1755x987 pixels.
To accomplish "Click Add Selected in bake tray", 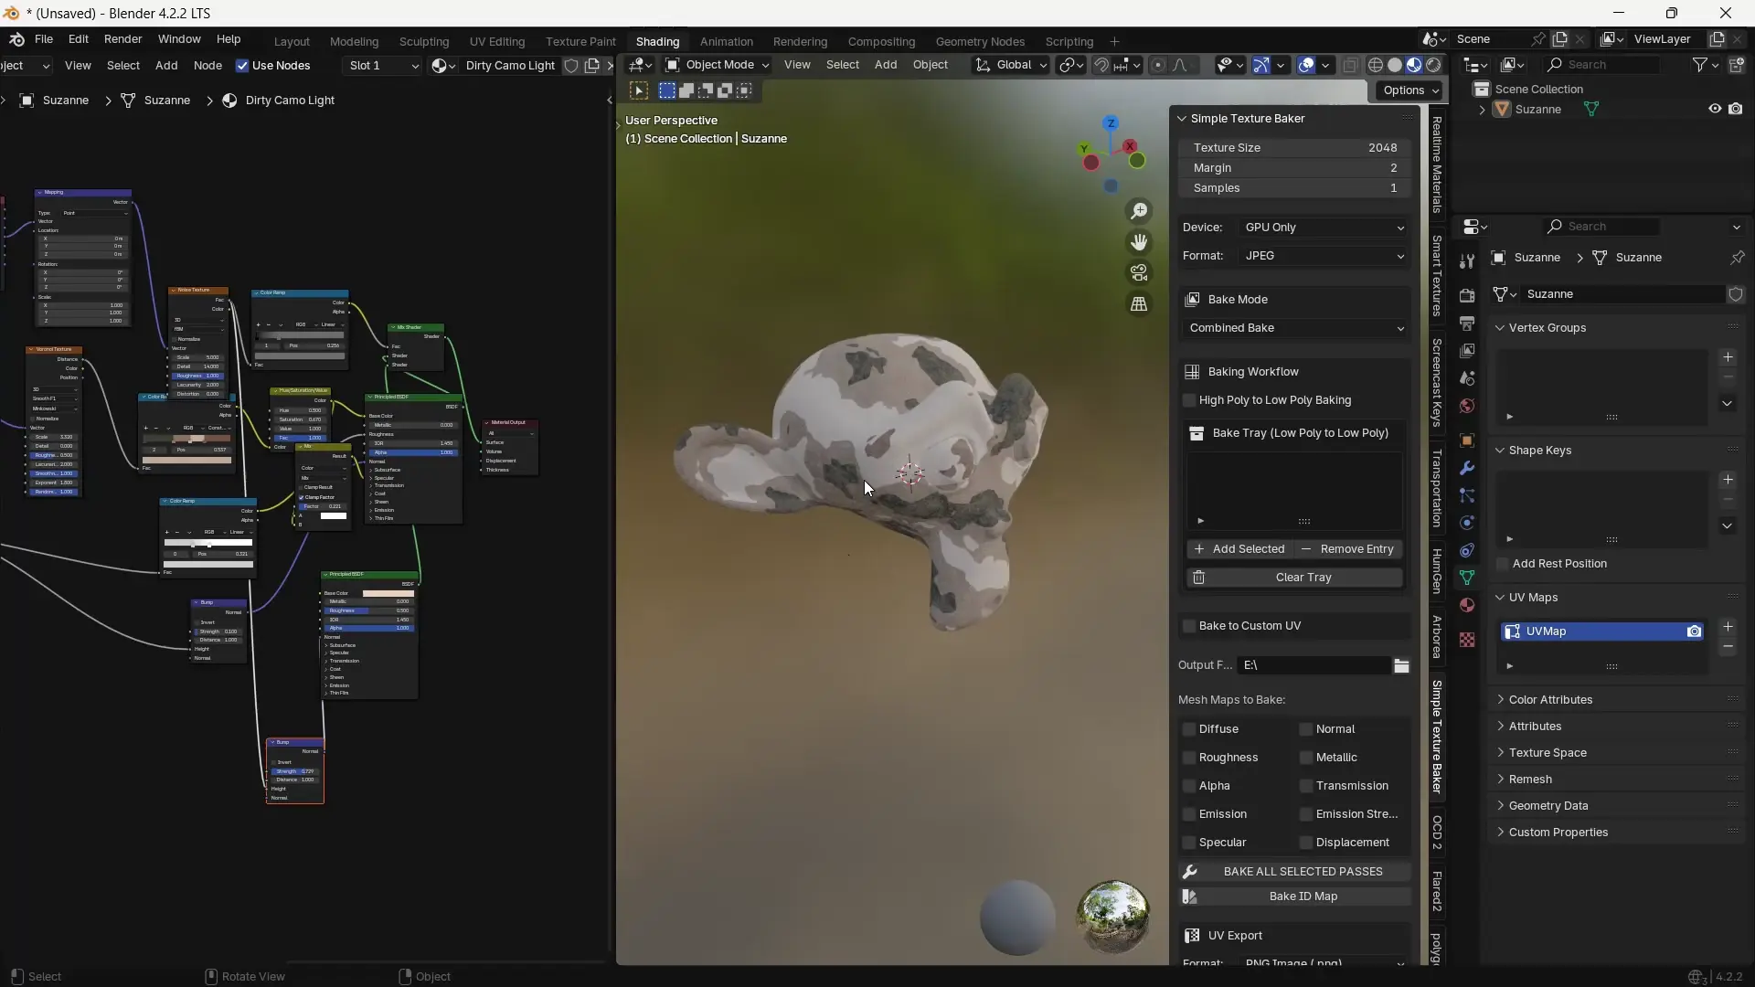I will point(1239,549).
